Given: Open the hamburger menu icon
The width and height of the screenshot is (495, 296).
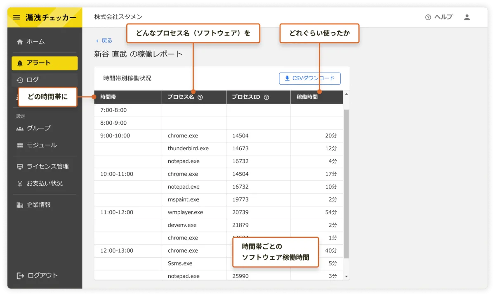Looking at the screenshot, I should point(16,17).
